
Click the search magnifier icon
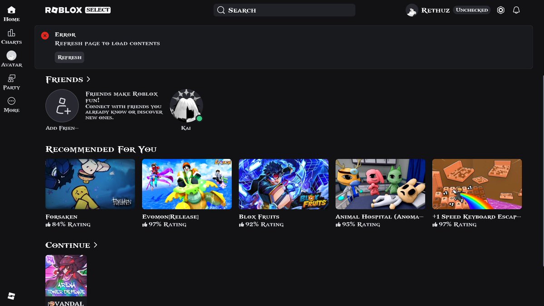click(x=221, y=10)
